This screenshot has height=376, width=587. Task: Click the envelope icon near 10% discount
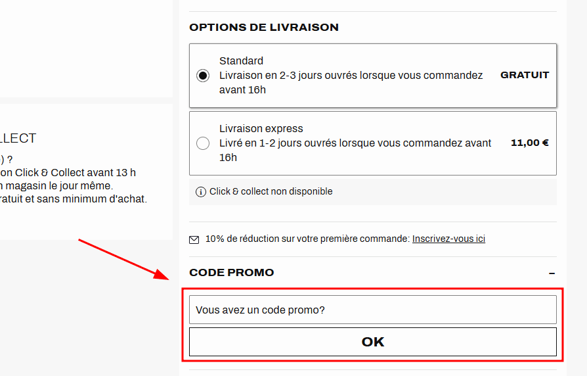click(194, 240)
